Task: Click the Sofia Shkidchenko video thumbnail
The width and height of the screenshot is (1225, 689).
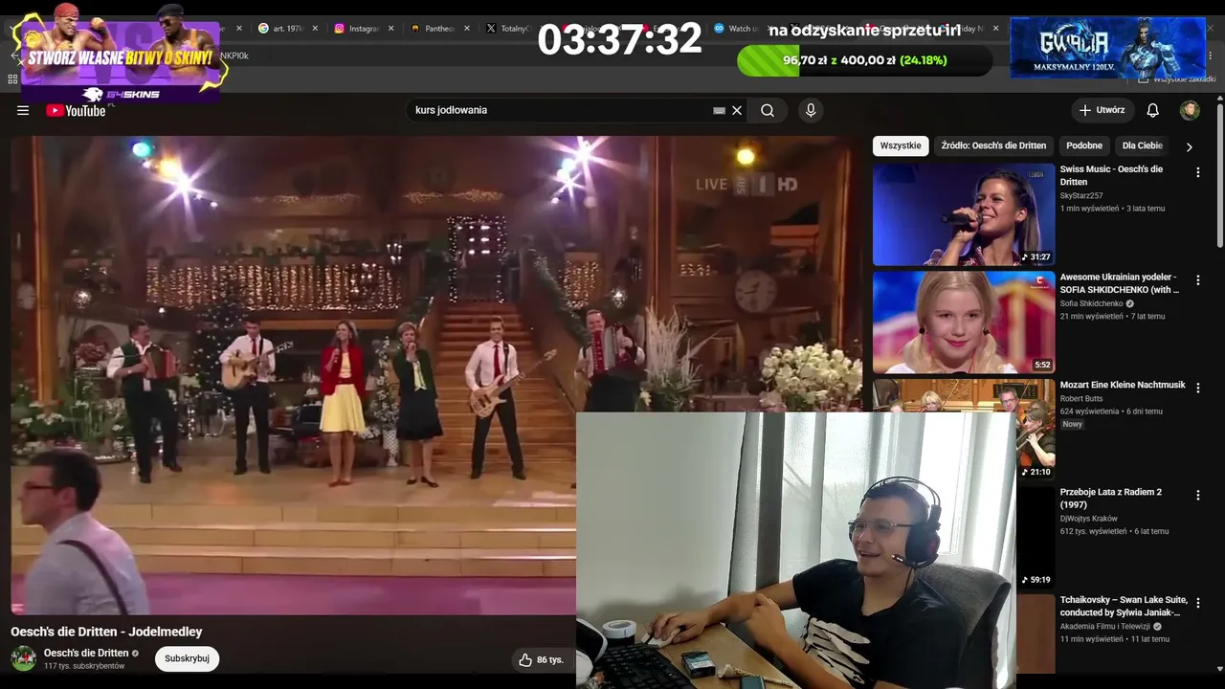Action: [x=964, y=322]
